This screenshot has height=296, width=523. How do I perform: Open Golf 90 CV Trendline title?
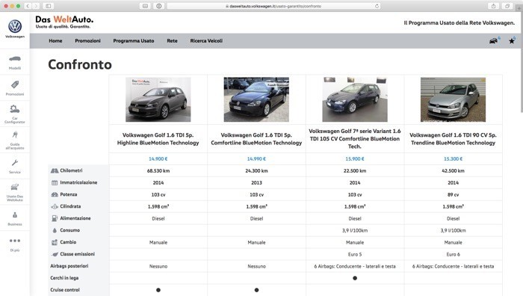click(x=453, y=139)
